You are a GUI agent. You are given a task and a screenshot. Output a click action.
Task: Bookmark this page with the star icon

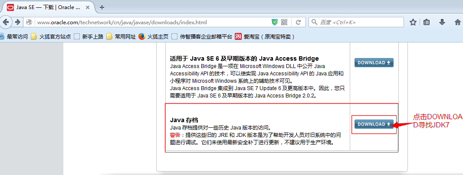pyautogui.click(x=413, y=22)
